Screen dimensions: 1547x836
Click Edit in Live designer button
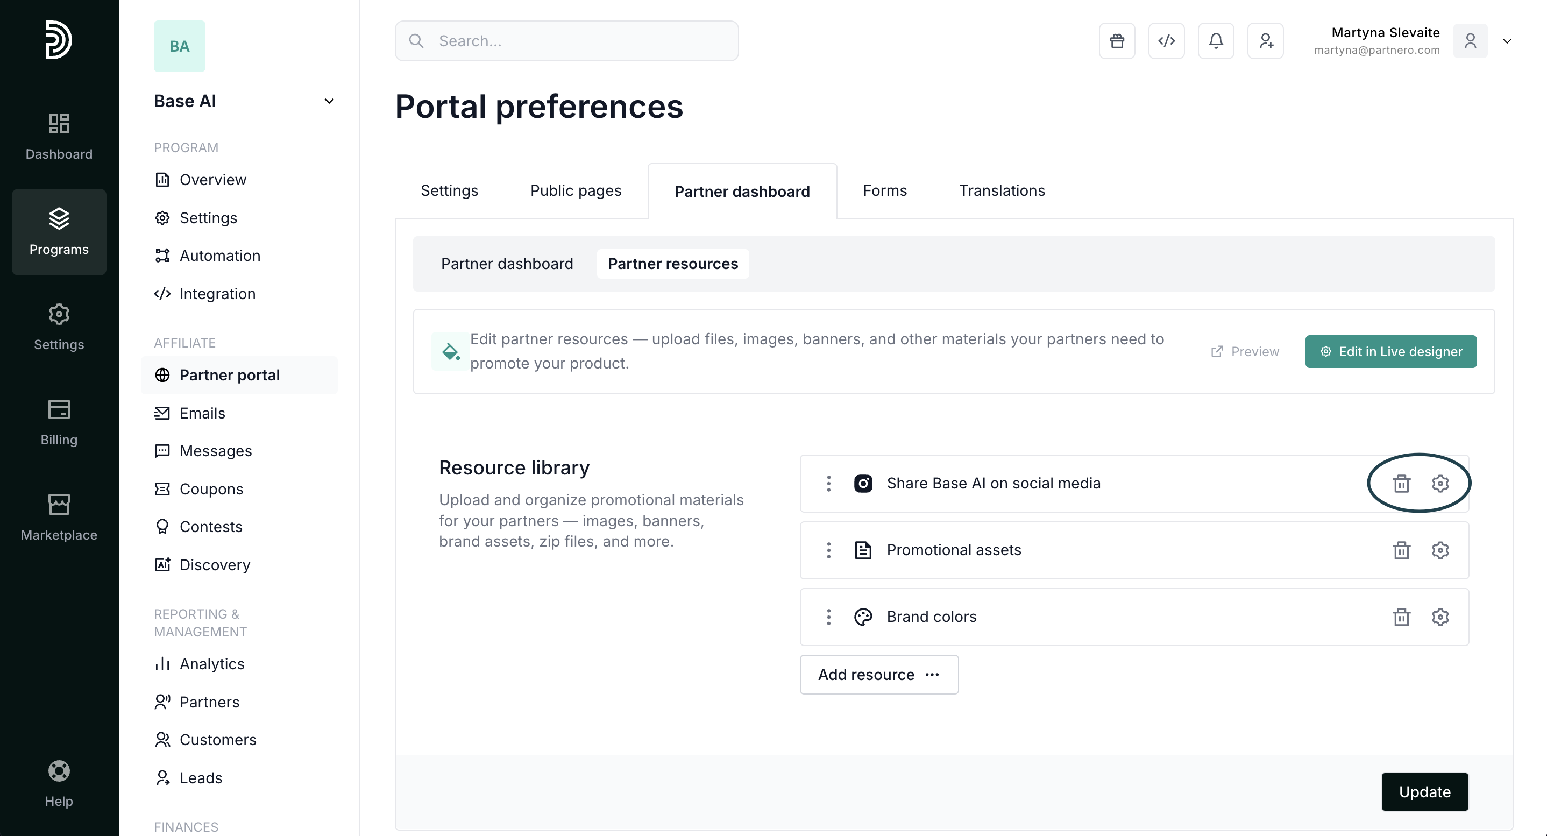coord(1390,351)
